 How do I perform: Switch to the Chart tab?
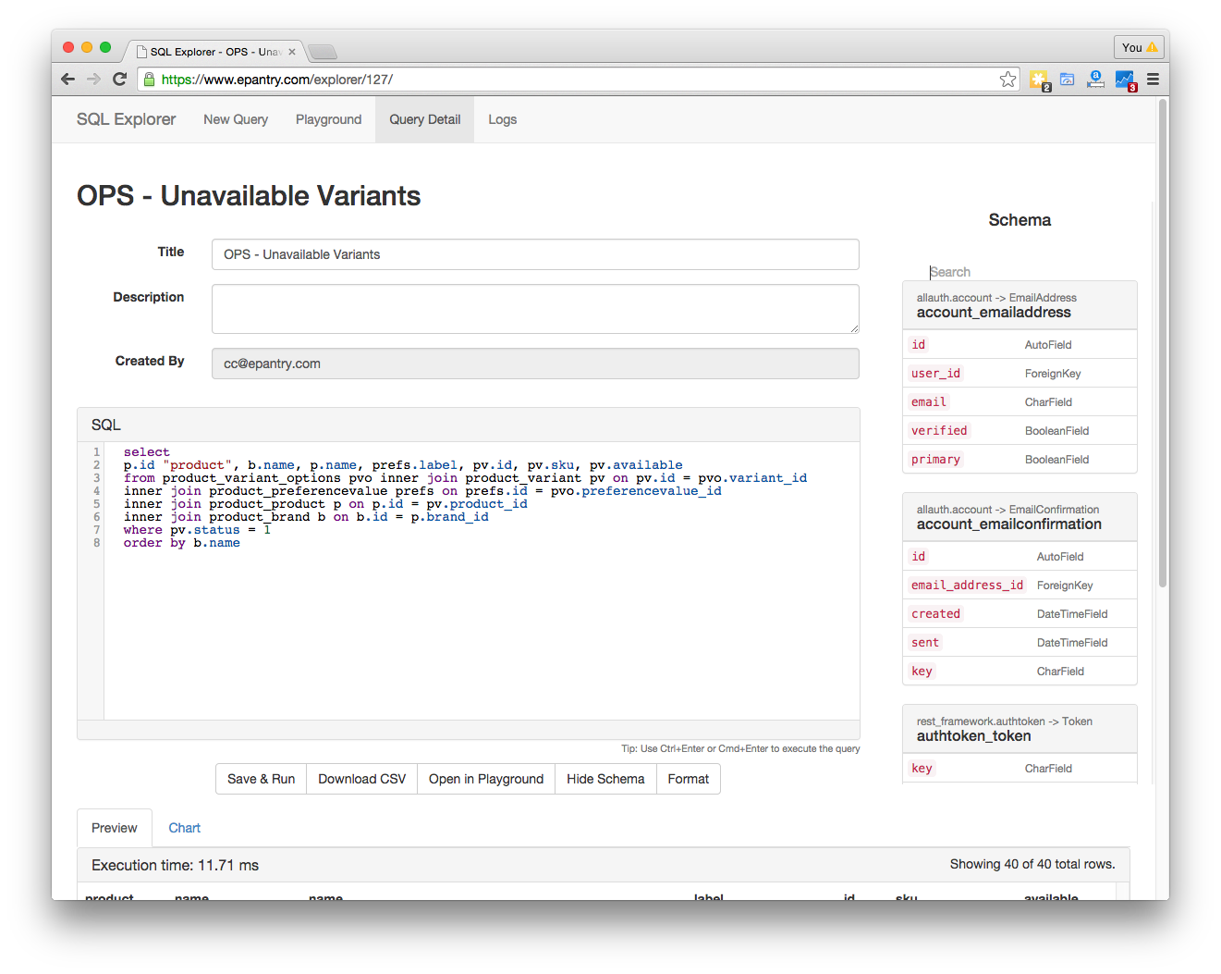coord(184,828)
